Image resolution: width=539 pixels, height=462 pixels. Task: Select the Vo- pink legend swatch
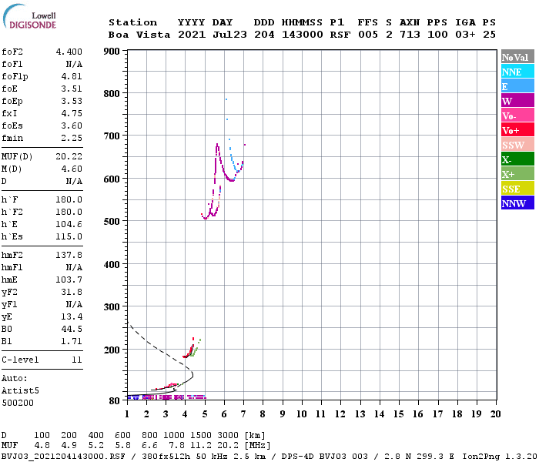tap(517, 115)
